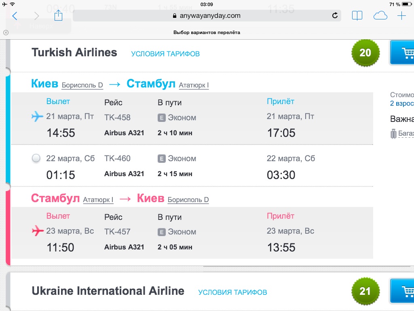Tap the Safari back arrow

click(15, 16)
